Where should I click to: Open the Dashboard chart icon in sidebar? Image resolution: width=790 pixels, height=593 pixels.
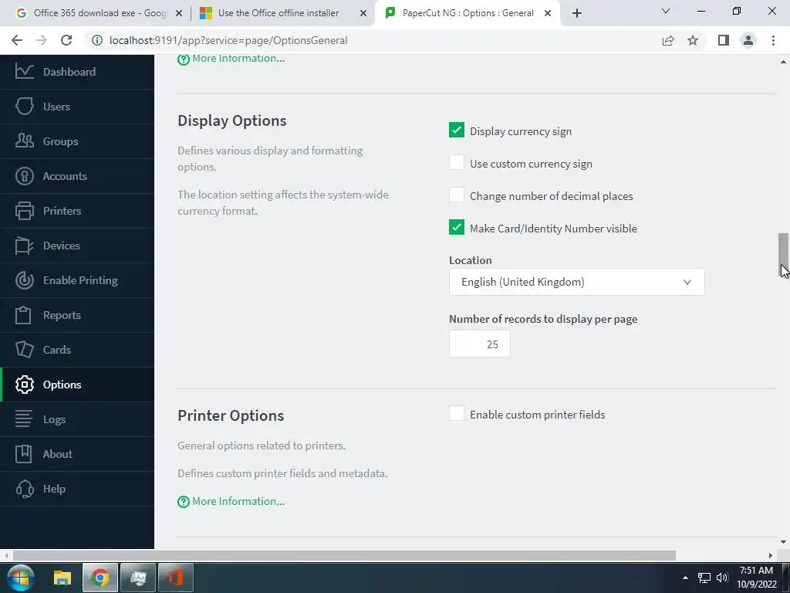(24, 71)
